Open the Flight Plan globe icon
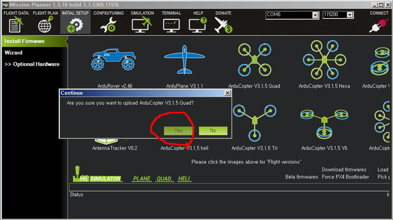Viewport: 393px width, 220px height. pyautogui.click(x=45, y=24)
